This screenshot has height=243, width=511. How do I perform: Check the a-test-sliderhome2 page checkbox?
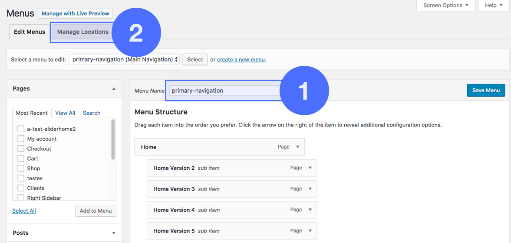tap(20, 129)
